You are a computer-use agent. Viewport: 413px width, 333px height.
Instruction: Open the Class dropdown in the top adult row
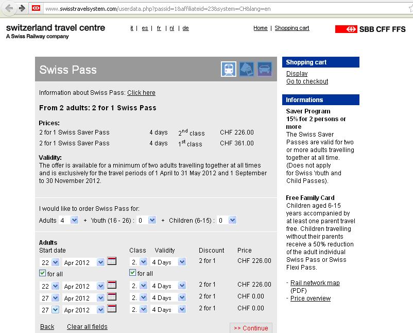(x=139, y=262)
